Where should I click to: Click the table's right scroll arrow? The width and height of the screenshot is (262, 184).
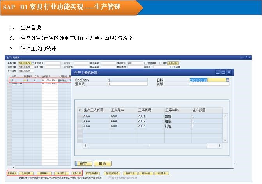coord(220,146)
